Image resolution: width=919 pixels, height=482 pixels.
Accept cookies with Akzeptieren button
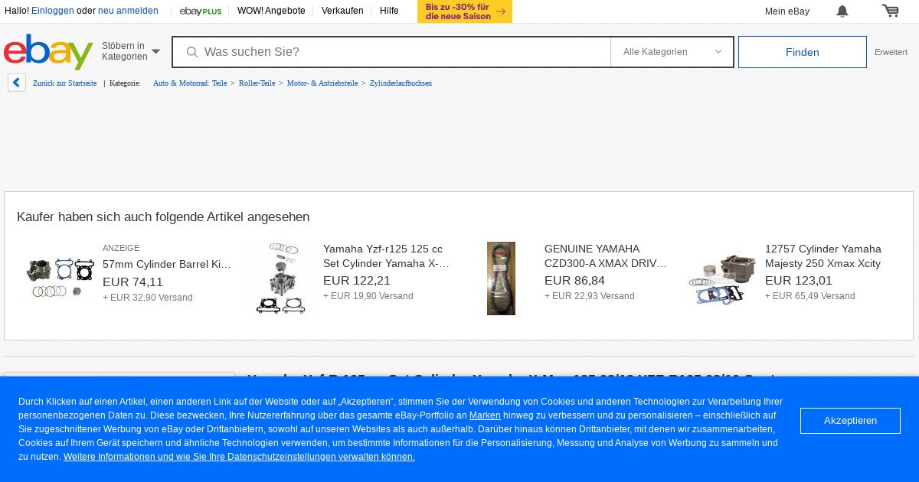(850, 421)
